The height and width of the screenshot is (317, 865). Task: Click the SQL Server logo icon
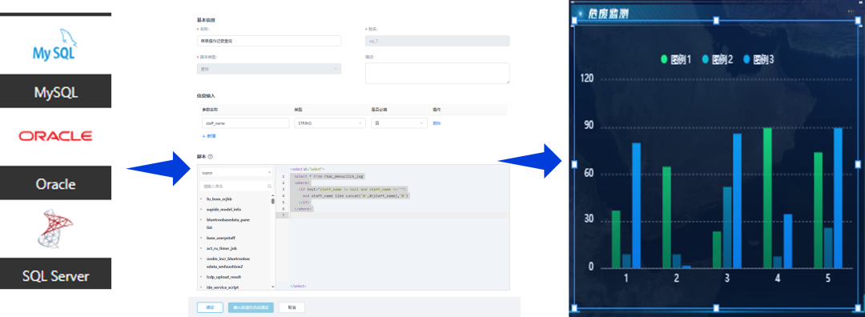[x=55, y=228]
